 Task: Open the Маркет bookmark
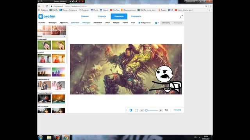pos(104,10)
